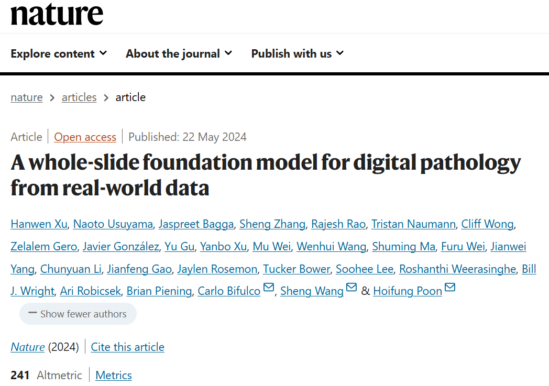The height and width of the screenshot is (386, 549).
Task: Open author Tristan Naumann's profile
Action: tap(413, 224)
